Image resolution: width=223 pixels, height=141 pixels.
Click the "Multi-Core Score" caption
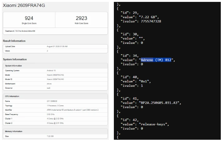point(81,23)
